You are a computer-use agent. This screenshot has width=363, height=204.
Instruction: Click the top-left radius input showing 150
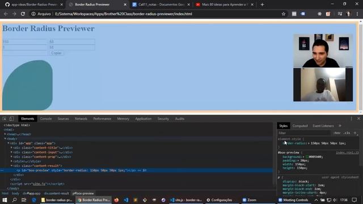click(24, 41)
